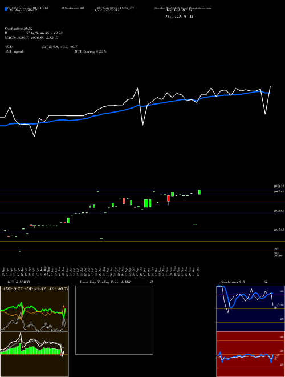Click the tall red candlestick in November

pos(169,199)
